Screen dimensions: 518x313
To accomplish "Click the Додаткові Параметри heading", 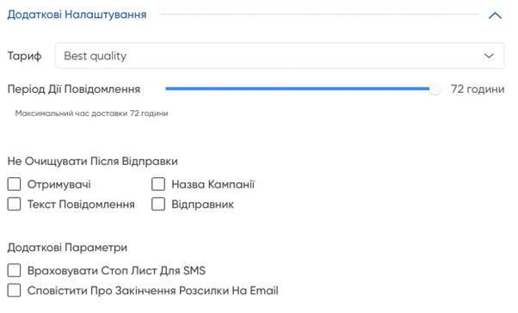I will coord(67,248).
